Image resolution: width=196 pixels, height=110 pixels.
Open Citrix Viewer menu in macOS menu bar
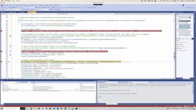7,1
